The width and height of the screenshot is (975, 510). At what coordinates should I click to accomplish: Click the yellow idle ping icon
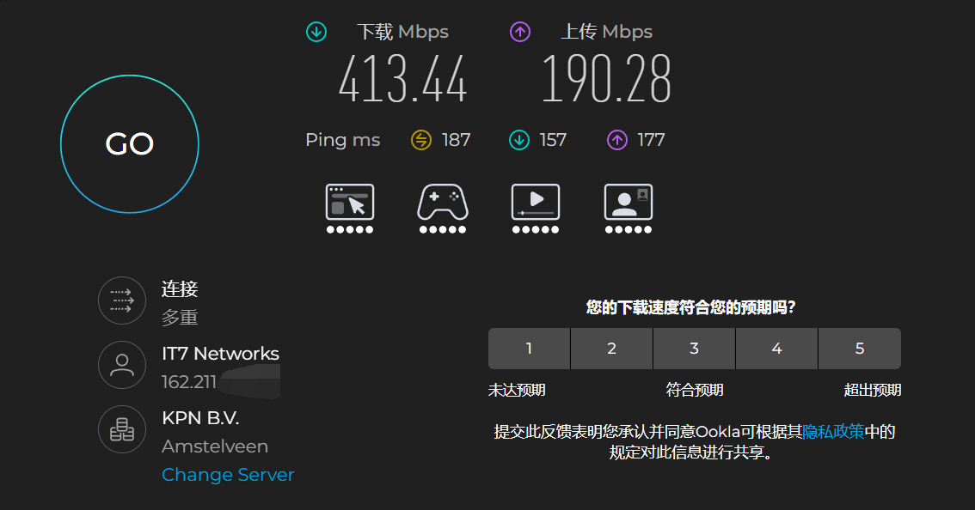pos(421,140)
